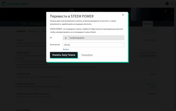Click the Приблизительная стоимость аккаунта label

coord(33,94)
